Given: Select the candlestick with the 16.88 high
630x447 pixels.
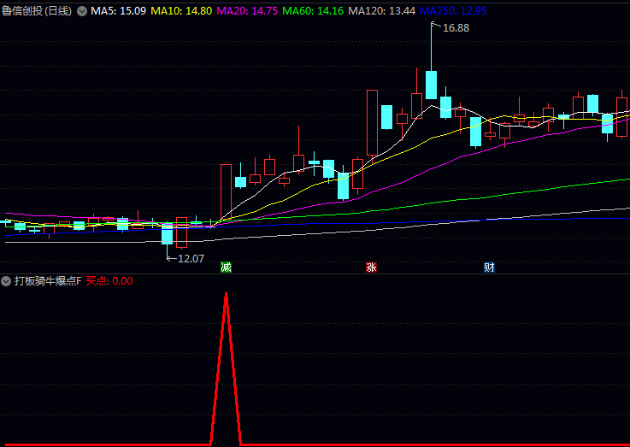Looking at the screenshot, I should pos(431,85).
